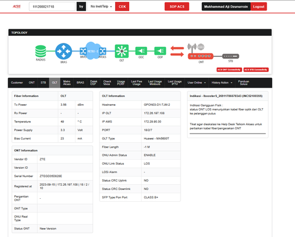Viewport: 295px width, 237px height.
Task: Click the TOPOLOGY panel header
Action: [x=140, y=32]
